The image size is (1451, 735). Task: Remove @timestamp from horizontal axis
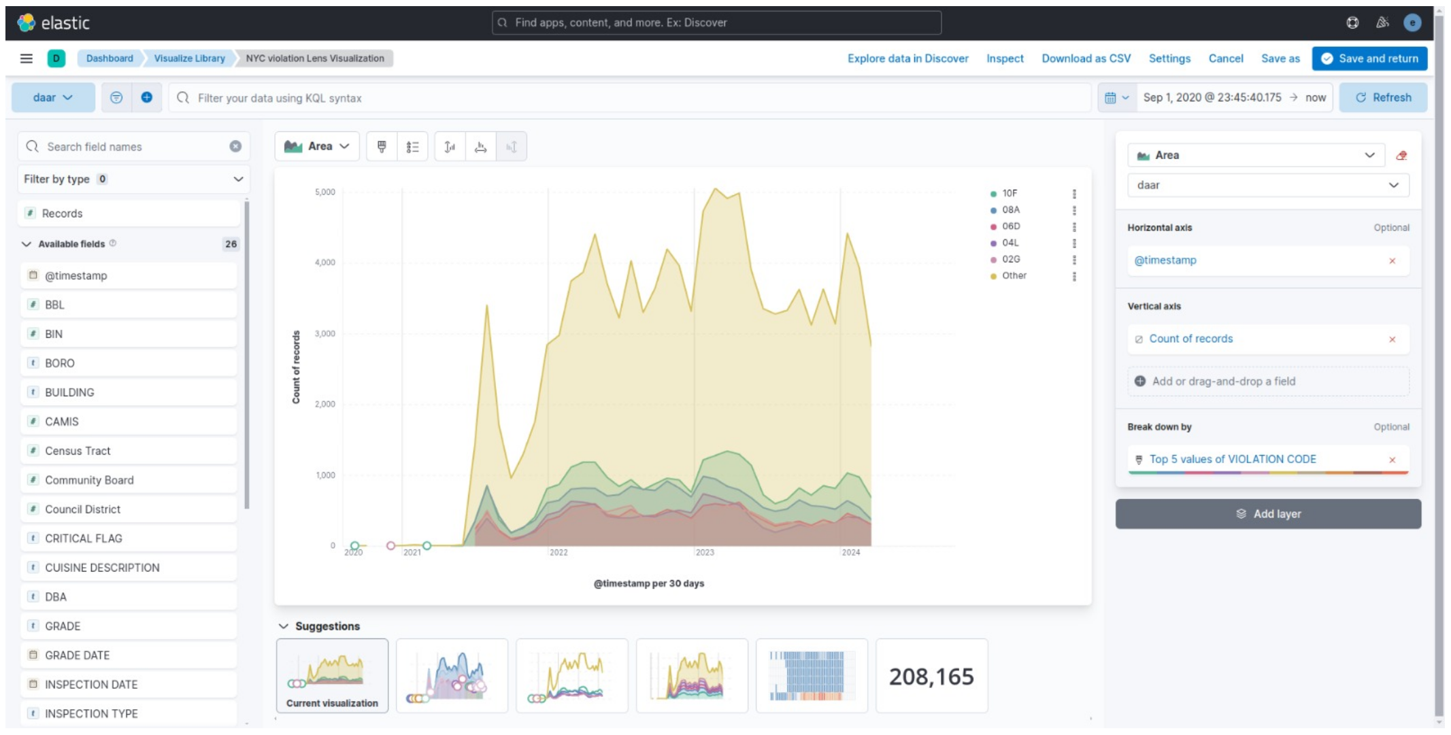coord(1392,260)
